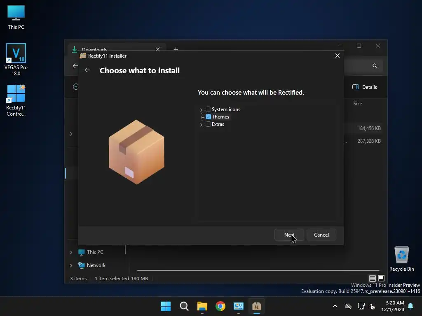The image size is (422, 316).
Task: Select the System icons label
Action: point(226,109)
